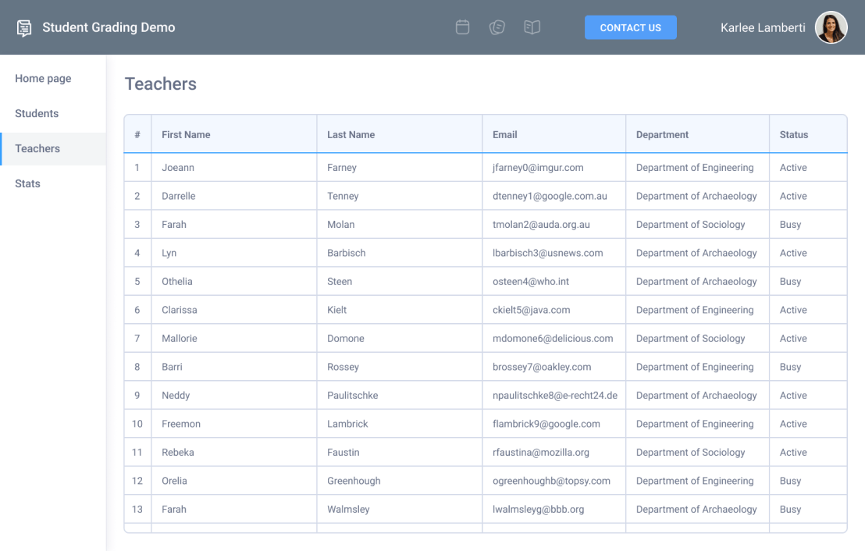This screenshot has width=865, height=551.
Task: Click the Department column header
Action: point(662,135)
